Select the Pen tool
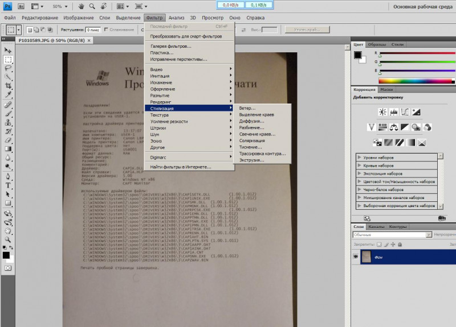The width and height of the screenshot is (456, 327). [x=8, y=176]
